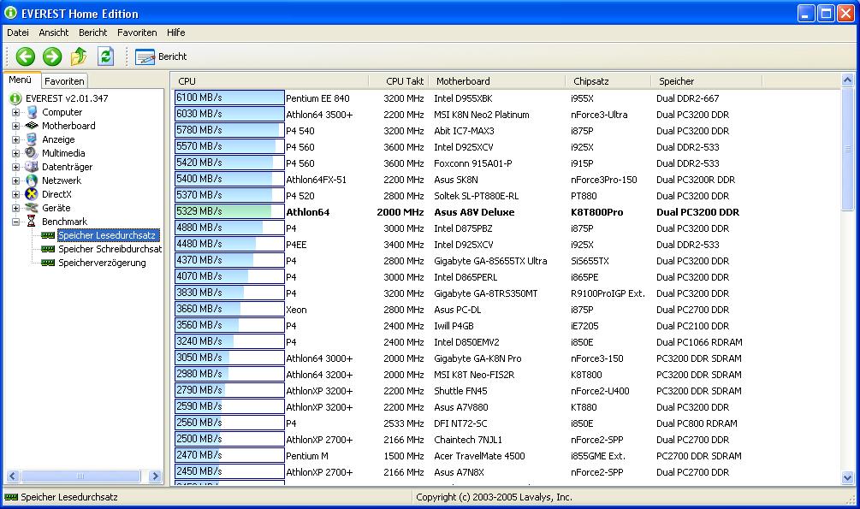
Task: Expand the Motherboard tree node
Action: pyautogui.click(x=15, y=126)
